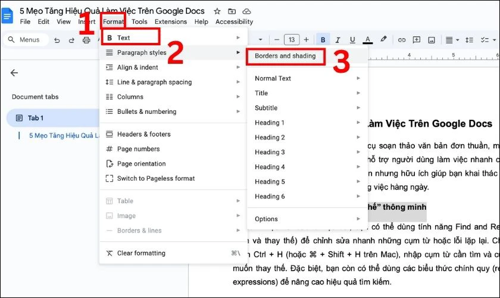The image size is (500, 298).
Task: Open the View menu
Action: tap(64, 21)
